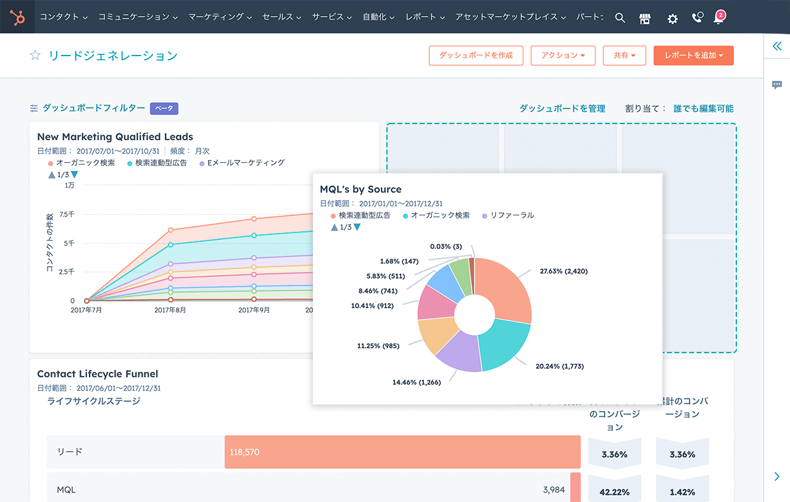Click the ベータ badge
The width and height of the screenshot is (790, 502).
(x=164, y=109)
